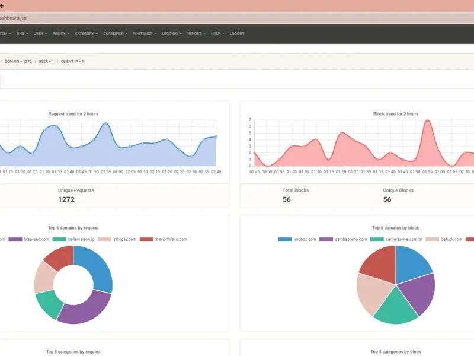Viewport: 474px width, 356px height.
Task: Expand the LOGGING dropdown
Action: coord(171,34)
